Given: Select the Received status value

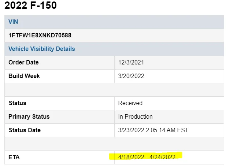Looking at the screenshot, I should pos(130,103).
